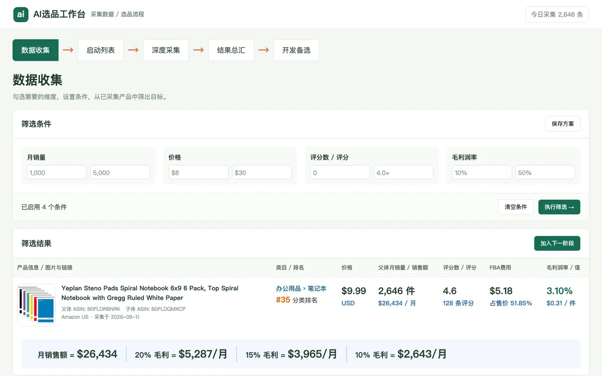The height and width of the screenshot is (376, 602).
Task: Click 加入下一阶段 button
Action: pyautogui.click(x=557, y=243)
